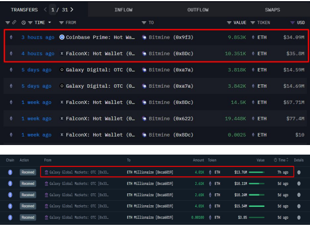
Task: Open Coinbase Prime: Hot Wallet sender
Action: (x=101, y=37)
